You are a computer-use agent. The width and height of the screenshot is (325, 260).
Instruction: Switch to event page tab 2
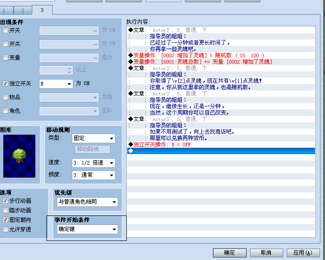point(23,10)
